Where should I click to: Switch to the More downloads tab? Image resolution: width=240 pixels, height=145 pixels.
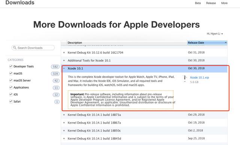pyautogui.click(x=224, y=3)
